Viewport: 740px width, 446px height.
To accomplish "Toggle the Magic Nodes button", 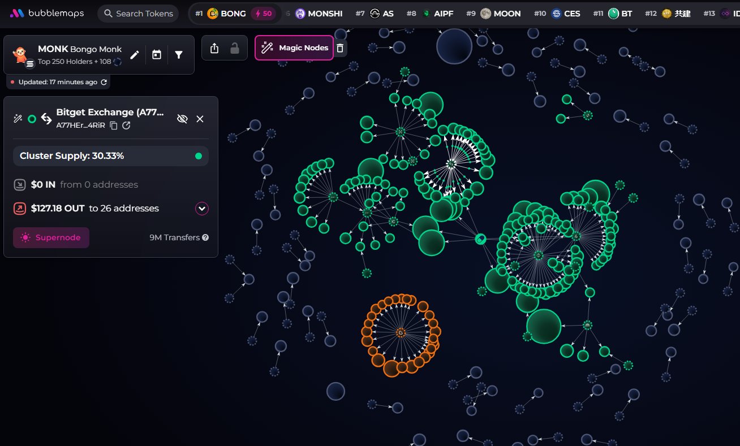I will pos(294,48).
